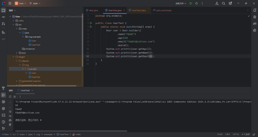Click the green Run button in top toolbar

coord(191,3)
